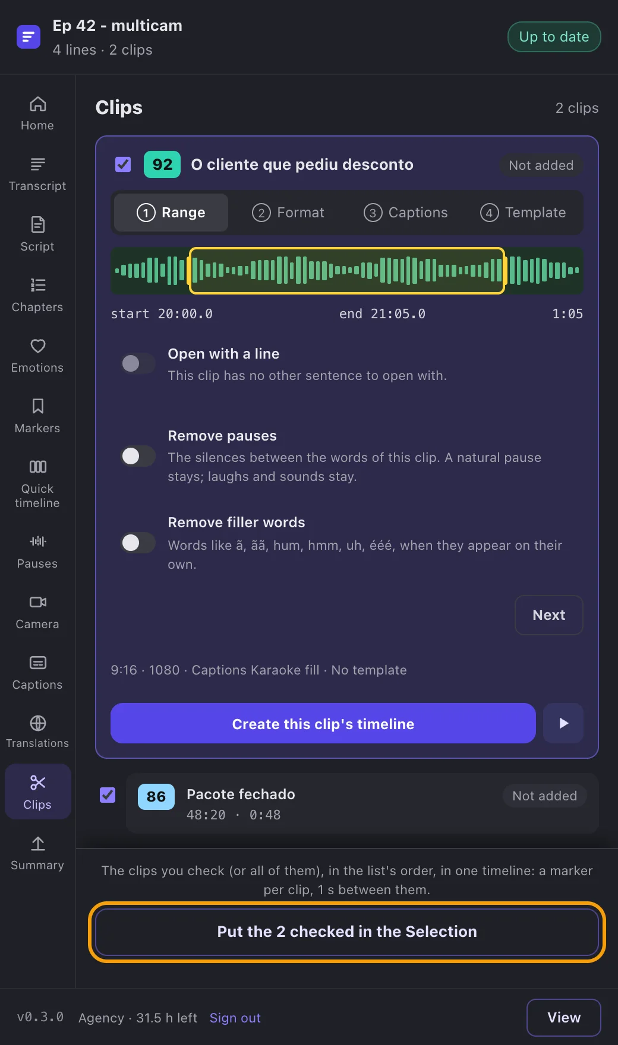
Task: Open the Template step tab
Action: [x=523, y=213]
